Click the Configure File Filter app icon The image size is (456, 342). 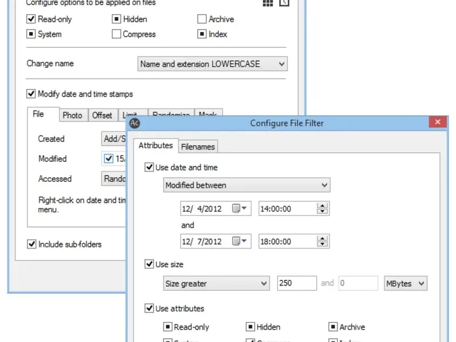[x=135, y=123]
